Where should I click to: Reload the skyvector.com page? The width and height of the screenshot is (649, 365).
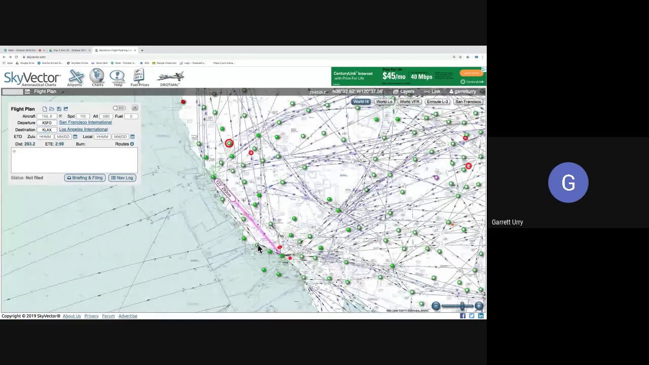coord(16,57)
